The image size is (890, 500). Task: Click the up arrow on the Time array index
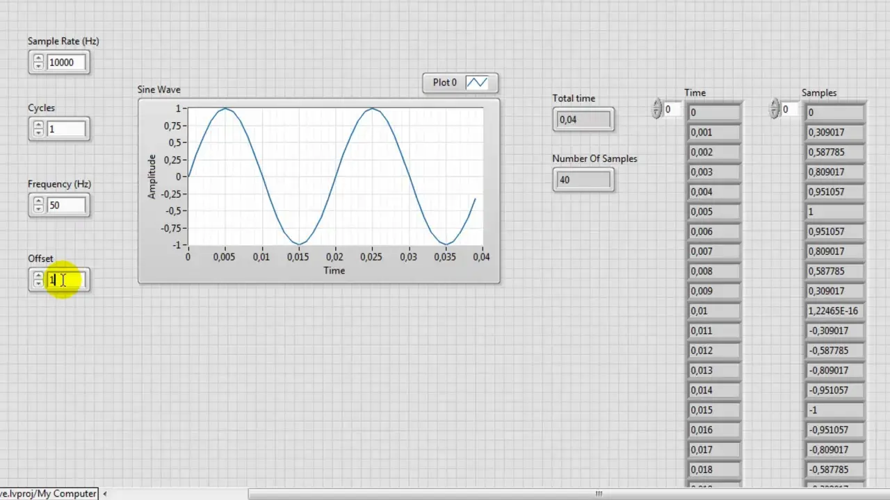pyautogui.click(x=656, y=105)
